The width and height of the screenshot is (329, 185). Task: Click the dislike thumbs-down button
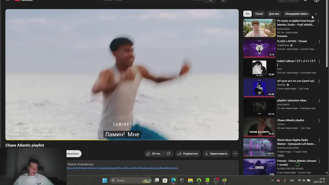pyautogui.click(x=168, y=154)
